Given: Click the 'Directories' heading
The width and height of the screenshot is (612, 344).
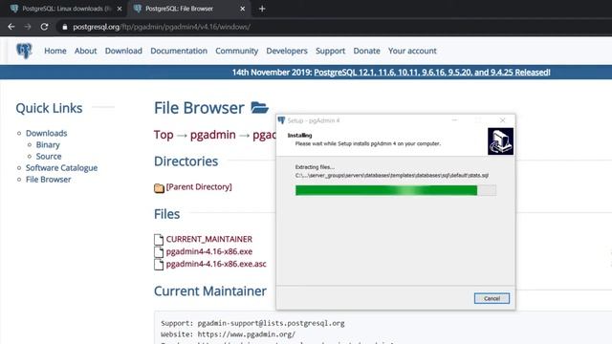Looking at the screenshot, I should click(x=186, y=161).
